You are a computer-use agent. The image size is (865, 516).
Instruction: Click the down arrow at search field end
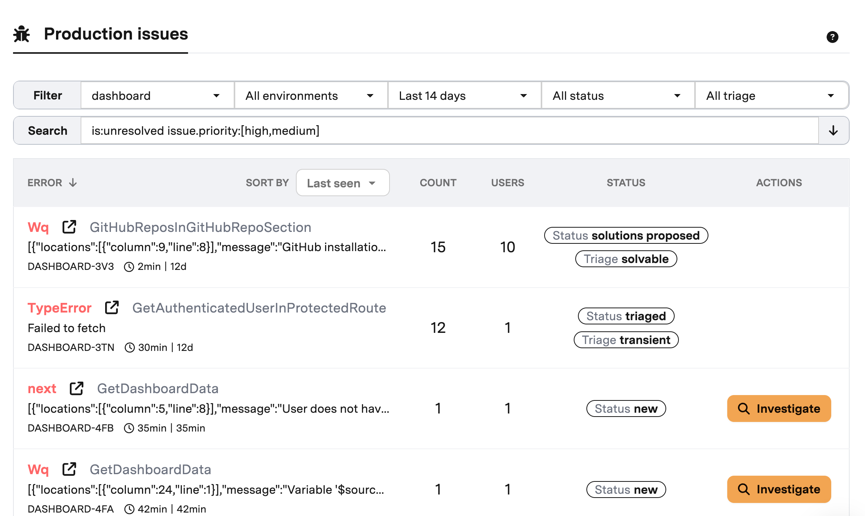(833, 131)
